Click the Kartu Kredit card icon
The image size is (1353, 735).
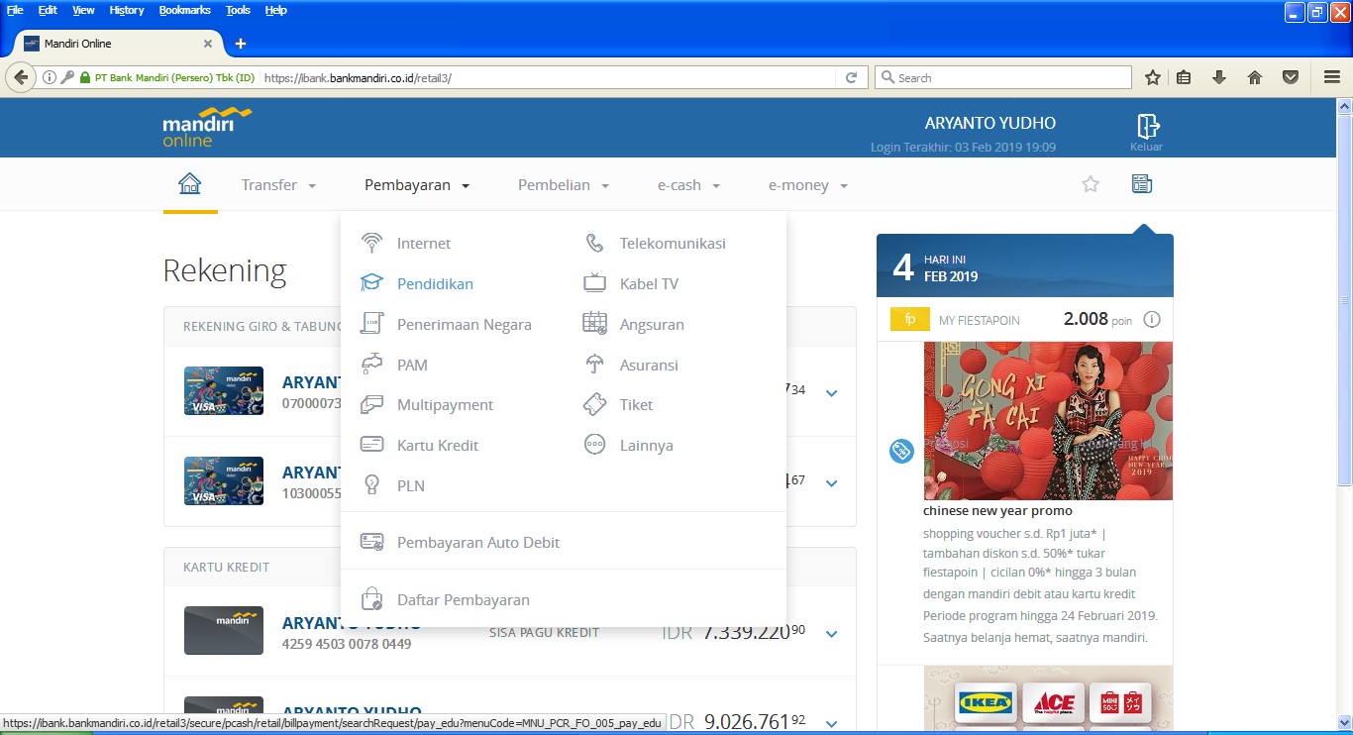[x=371, y=445]
